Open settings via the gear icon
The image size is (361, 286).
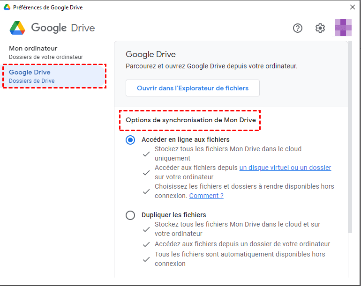[320, 28]
